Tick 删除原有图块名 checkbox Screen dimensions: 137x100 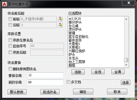(10, 69)
